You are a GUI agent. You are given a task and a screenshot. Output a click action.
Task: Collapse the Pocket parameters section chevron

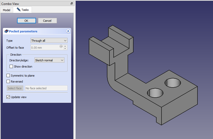[x=68, y=31]
